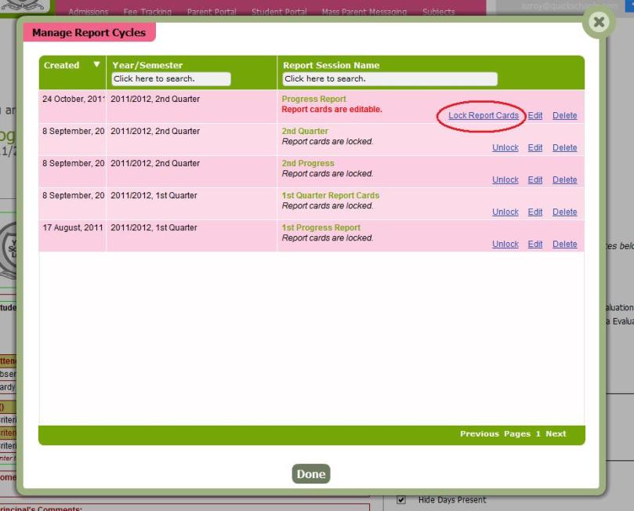Go to the Next page

tap(556, 433)
